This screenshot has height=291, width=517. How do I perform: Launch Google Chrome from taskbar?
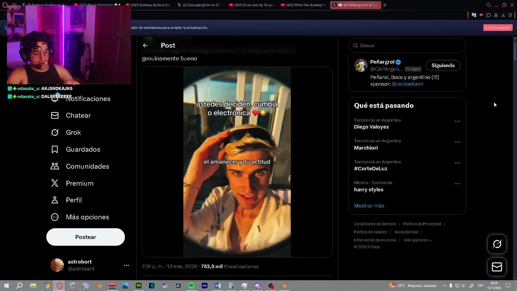pyautogui.click(x=46, y=286)
